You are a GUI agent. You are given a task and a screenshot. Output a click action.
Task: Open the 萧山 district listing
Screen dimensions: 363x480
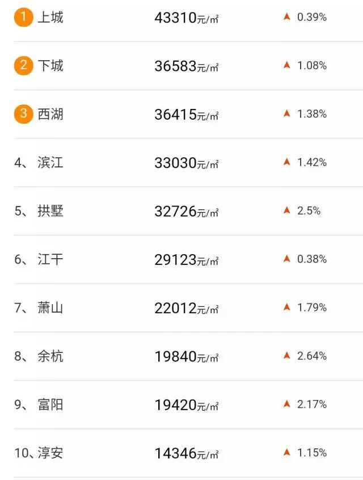pos(50,308)
